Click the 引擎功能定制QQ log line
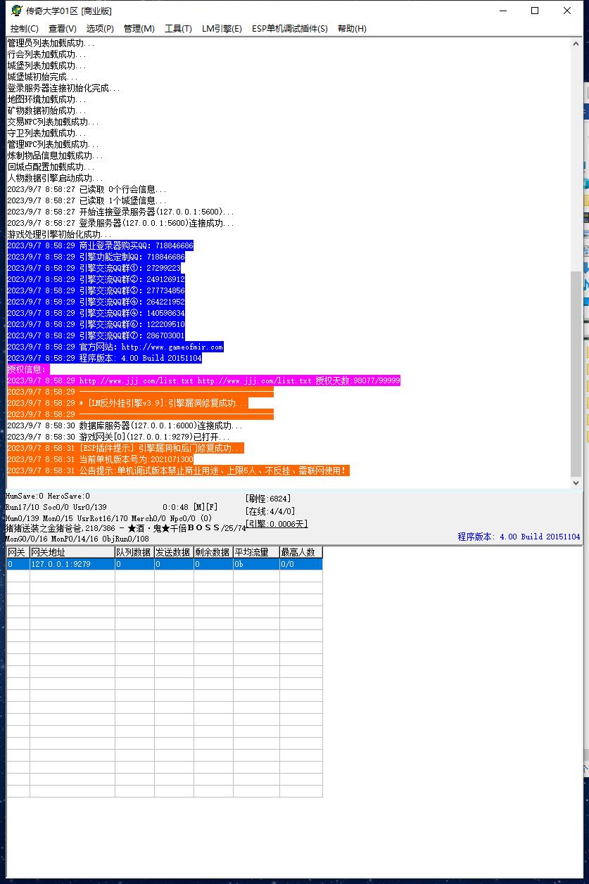 (x=96, y=257)
